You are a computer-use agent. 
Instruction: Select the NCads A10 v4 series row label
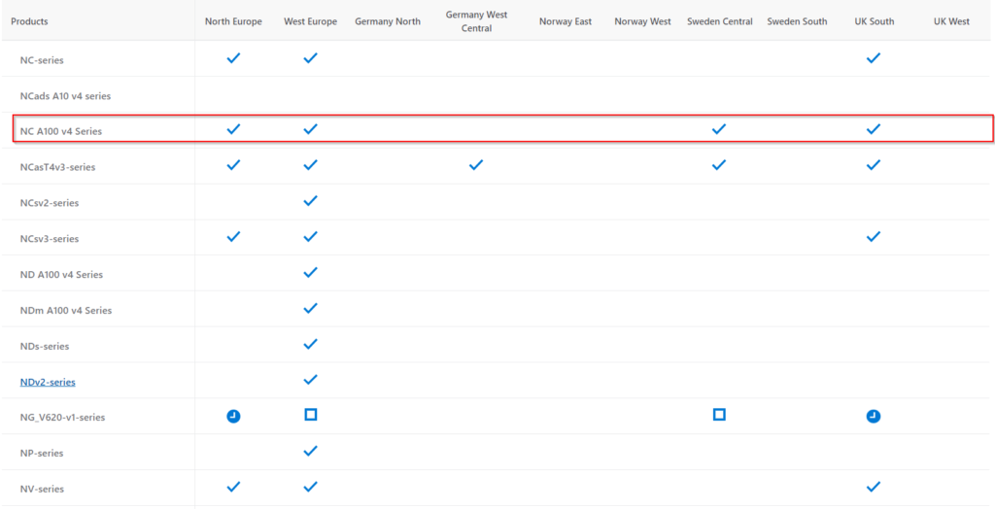click(65, 96)
